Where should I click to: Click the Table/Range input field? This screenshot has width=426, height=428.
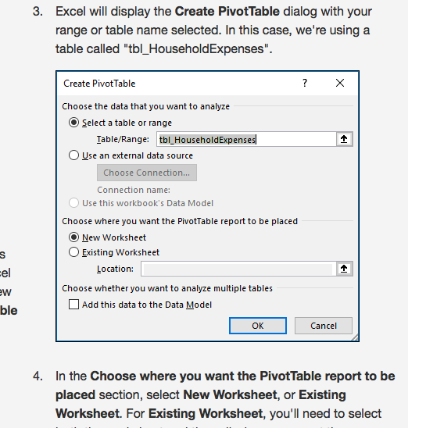click(x=246, y=139)
